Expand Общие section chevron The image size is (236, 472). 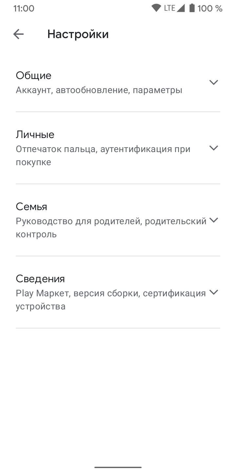point(214,82)
